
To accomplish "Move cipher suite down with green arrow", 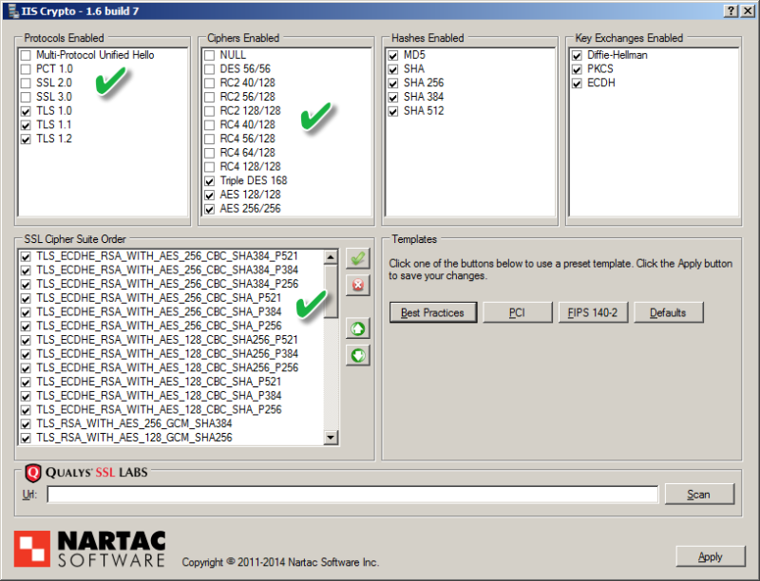I will pos(358,355).
